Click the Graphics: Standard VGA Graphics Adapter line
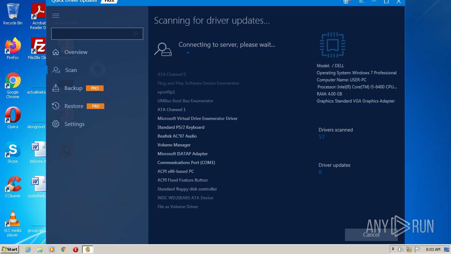The image size is (451, 254). tap(356, 101)
